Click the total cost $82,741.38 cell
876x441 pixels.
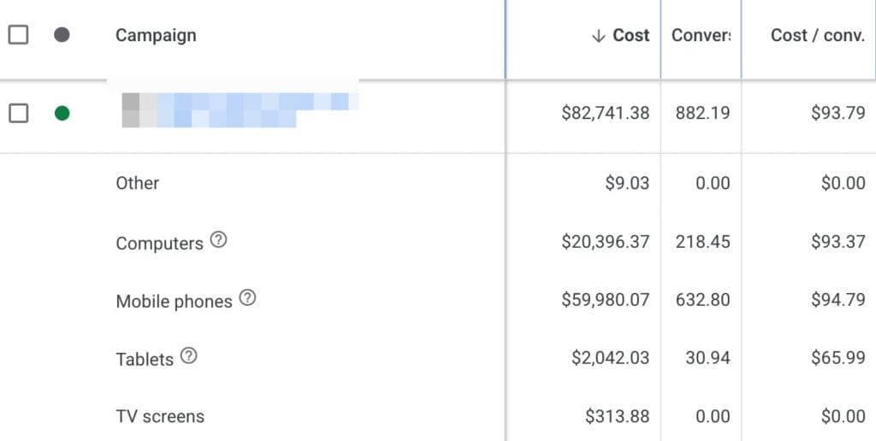(x=606, y=114)
